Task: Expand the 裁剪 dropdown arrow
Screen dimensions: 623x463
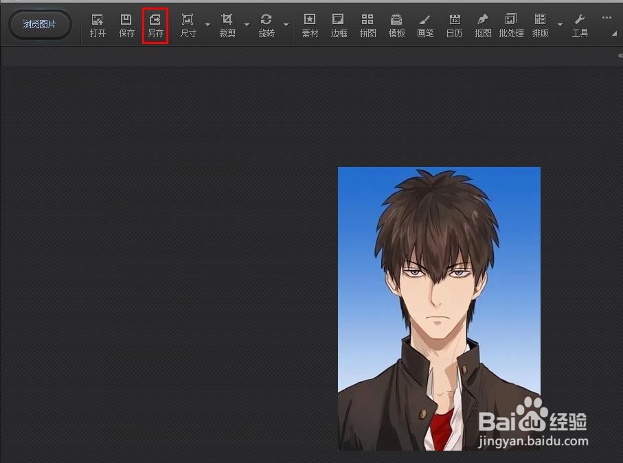Action: (x=247, y=25)
